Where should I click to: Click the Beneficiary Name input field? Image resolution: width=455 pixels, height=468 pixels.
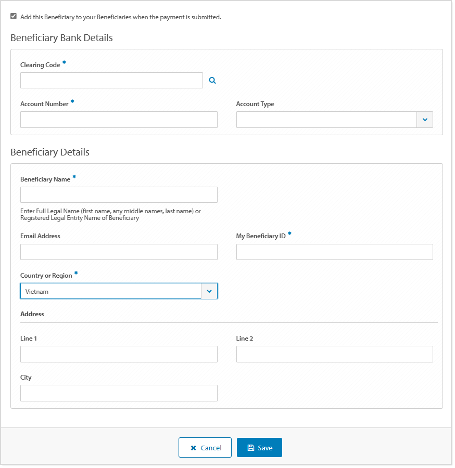pos(119,194)
